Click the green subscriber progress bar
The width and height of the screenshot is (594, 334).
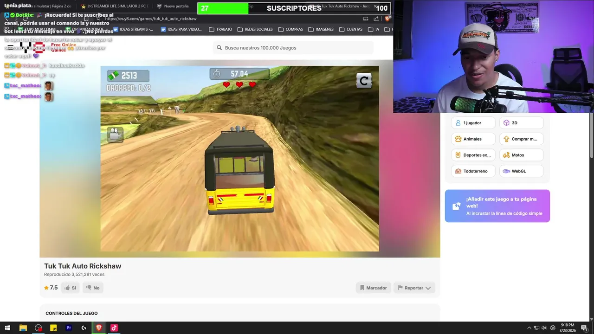(x=223, y=8)
